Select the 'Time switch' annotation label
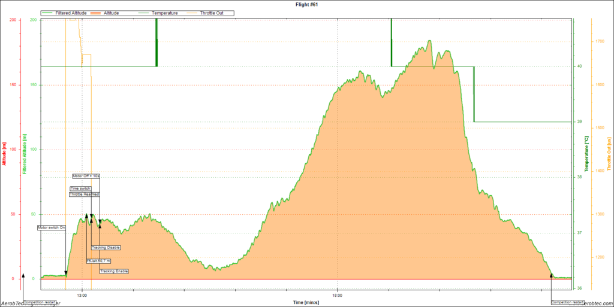The image size is (614, 307). [x=80, y=189]
